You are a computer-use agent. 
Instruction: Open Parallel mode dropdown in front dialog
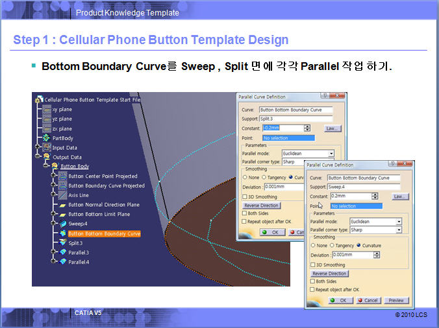point(398,221)
